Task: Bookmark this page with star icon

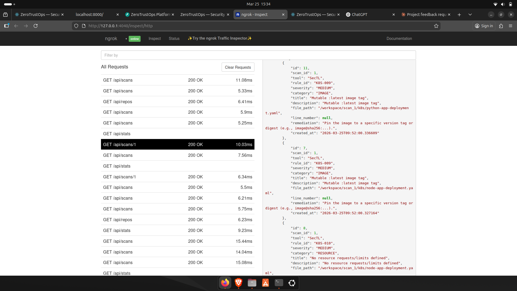Action: pyautogui.click(x=436, y=26)
